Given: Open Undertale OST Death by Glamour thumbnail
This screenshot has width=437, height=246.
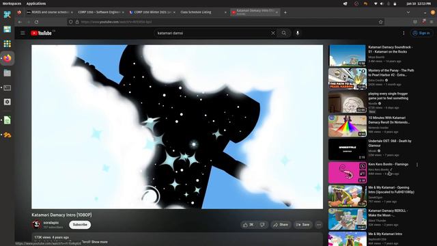Looking at the screenshot, I should 347,149.
